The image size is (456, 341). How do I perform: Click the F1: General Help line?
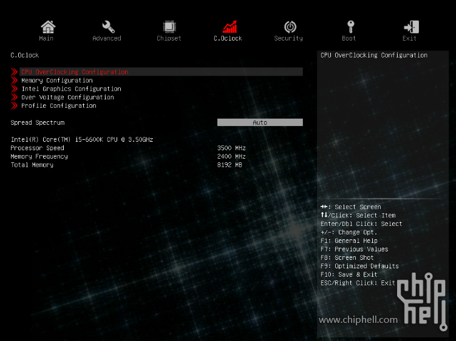click(x=349, y=240)
